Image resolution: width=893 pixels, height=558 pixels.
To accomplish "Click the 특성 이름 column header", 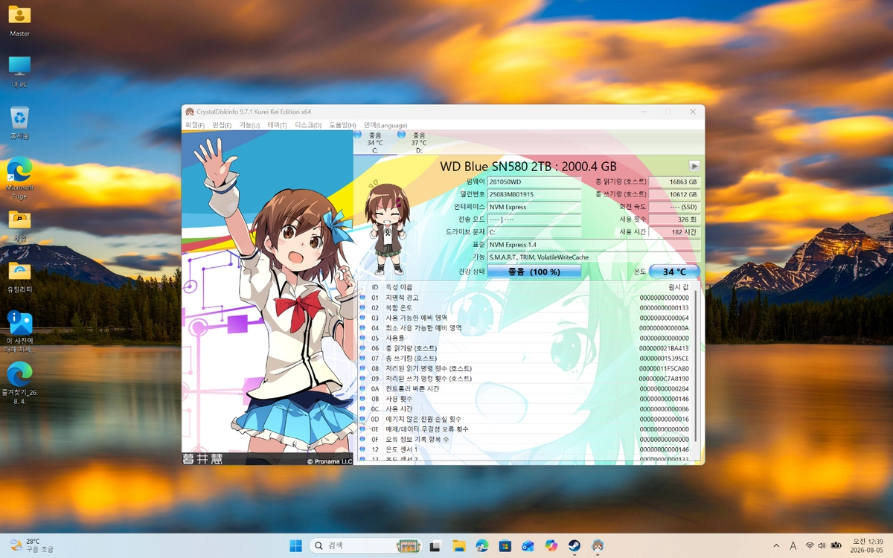I will point(399,287).
